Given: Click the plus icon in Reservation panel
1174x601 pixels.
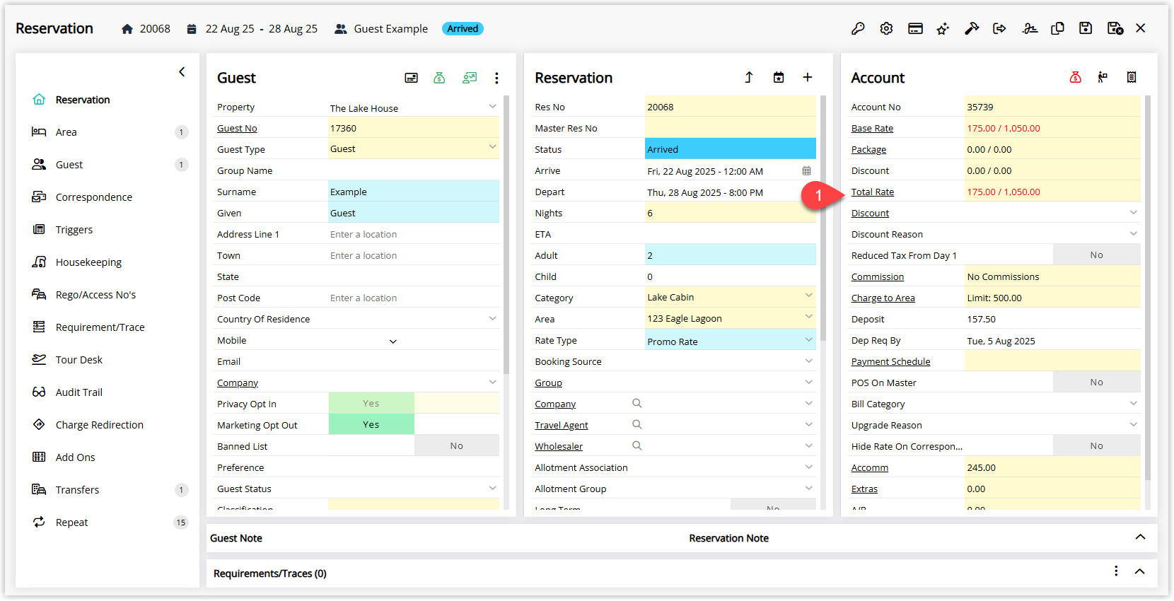Looking at the screenshot, I should click(x=807, y=77).
